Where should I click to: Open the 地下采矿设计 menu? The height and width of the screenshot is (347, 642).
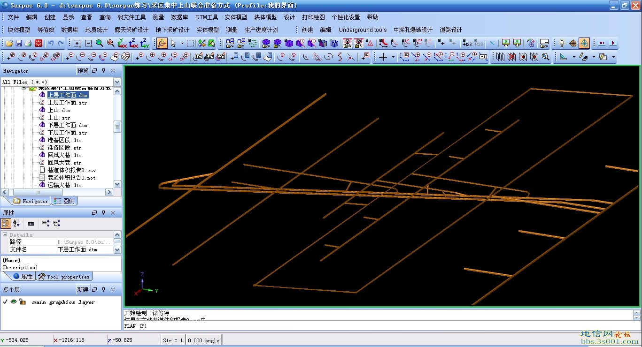(x=172, y=30)
